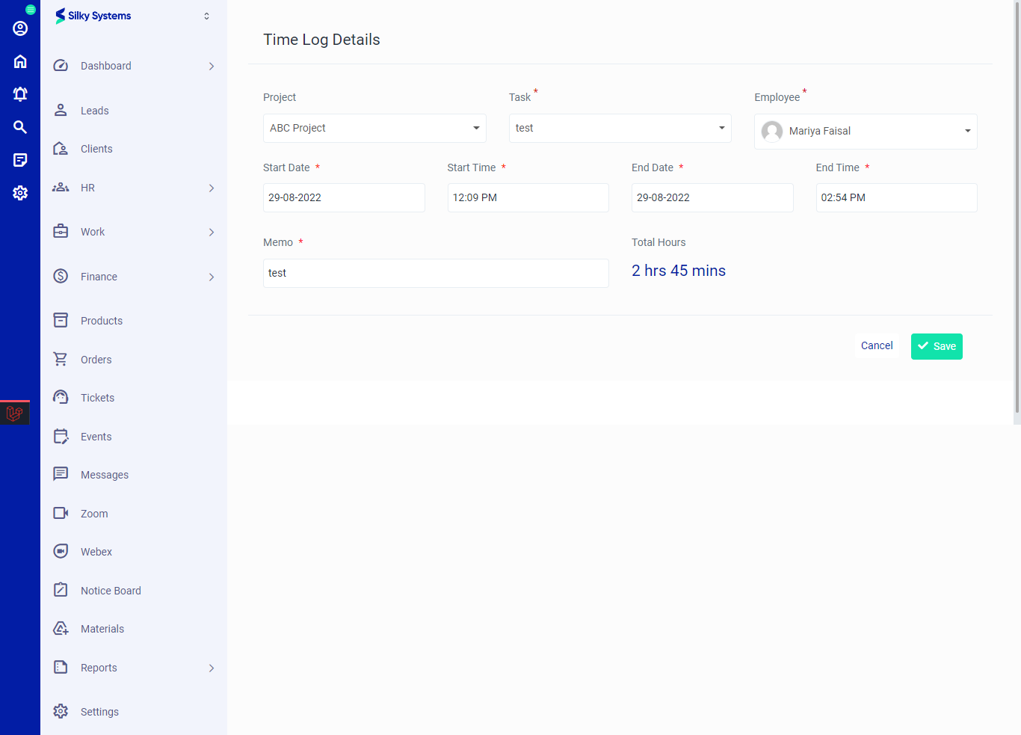Click the Laravel debug bar icon

(x=14, y=413)
